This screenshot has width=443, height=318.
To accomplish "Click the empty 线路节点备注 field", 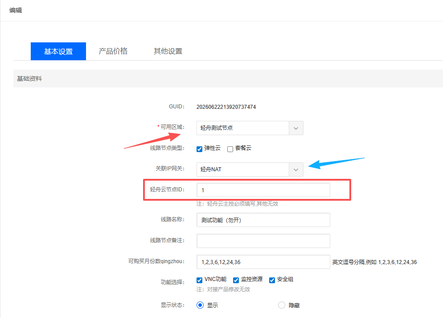I will coord(263,241).
